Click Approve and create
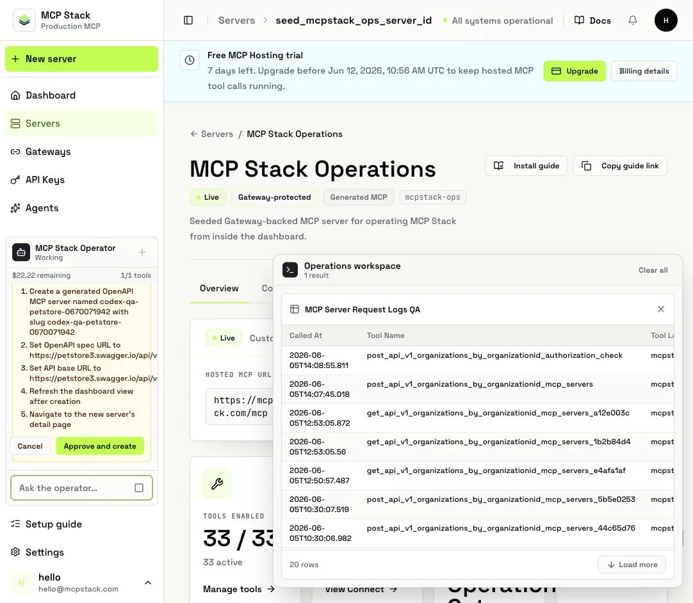 100,446
